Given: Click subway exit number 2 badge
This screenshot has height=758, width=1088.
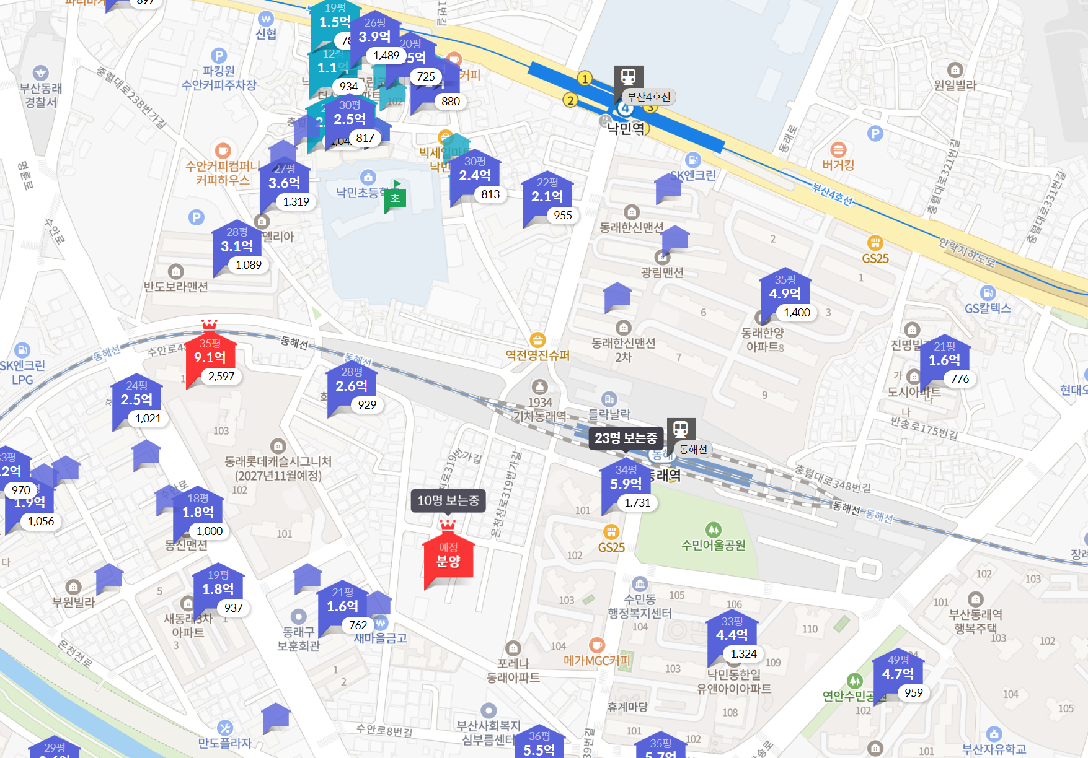Looking at the screenshot, I should point(570,100).
